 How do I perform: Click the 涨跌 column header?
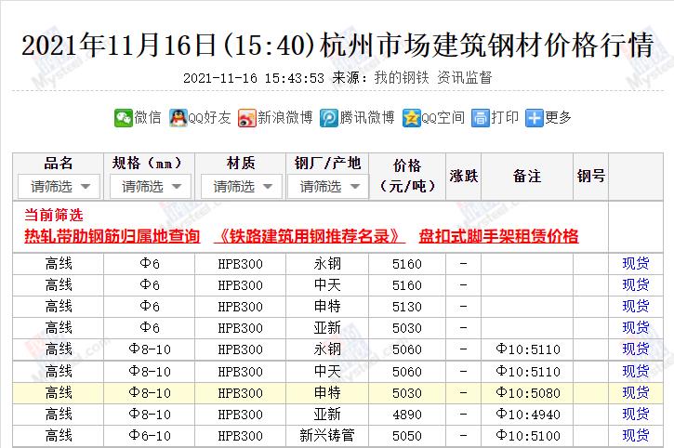[x=463, y=176]
